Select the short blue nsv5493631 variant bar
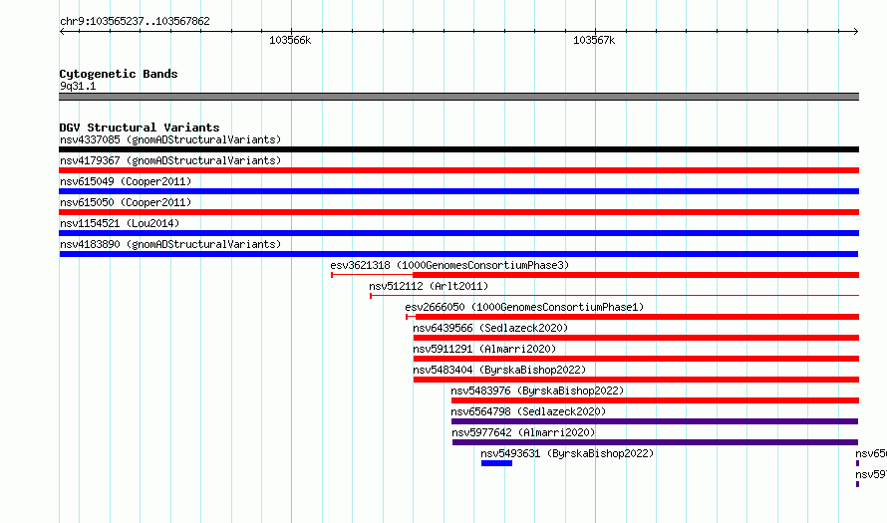Screen dimensions: 887x523 [x=496, y=463]
